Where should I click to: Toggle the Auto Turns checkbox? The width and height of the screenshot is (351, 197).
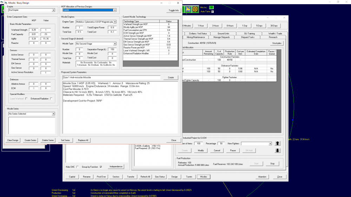tap(212, 12)
